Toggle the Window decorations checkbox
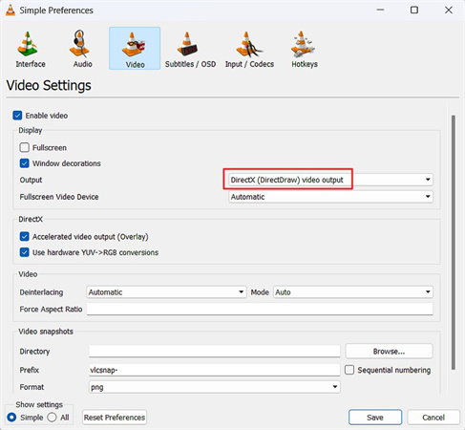 click(x=25, y=163)
